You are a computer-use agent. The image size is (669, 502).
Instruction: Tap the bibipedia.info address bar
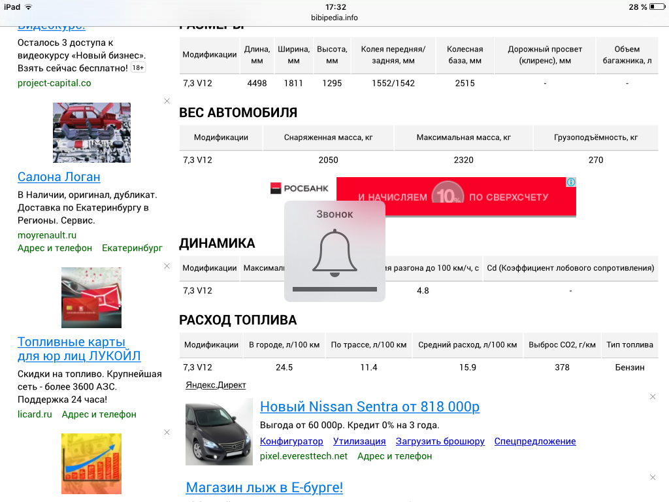pyautogui.click(x=334, y=18)
